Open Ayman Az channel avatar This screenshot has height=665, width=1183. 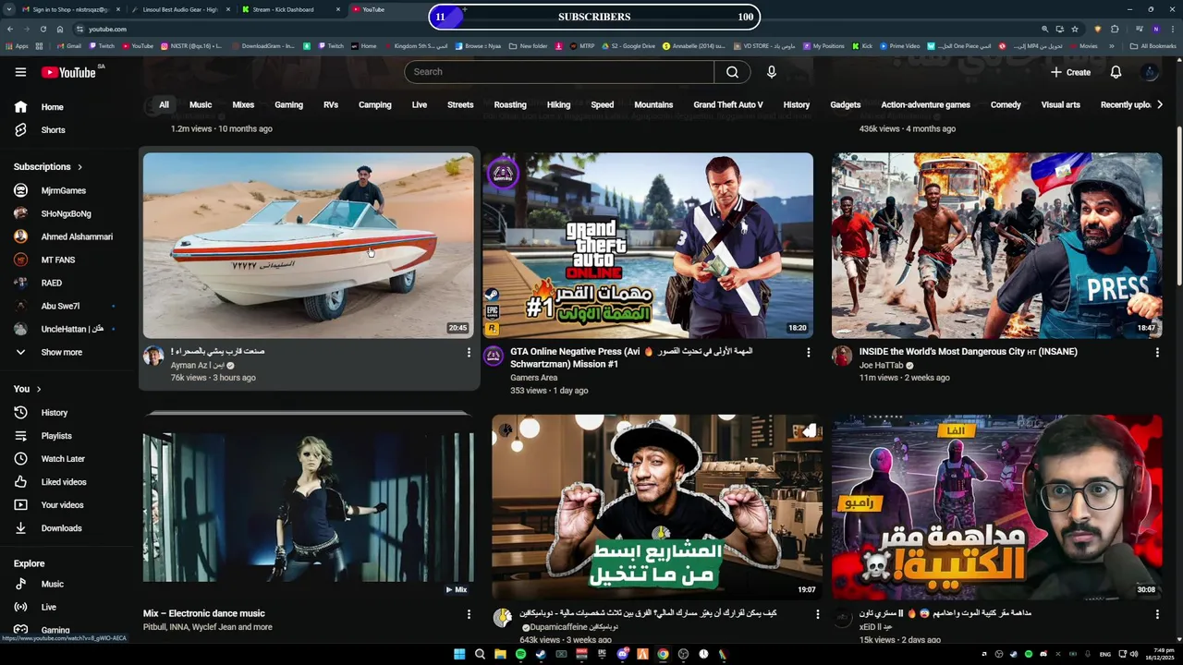click(153, 357)
